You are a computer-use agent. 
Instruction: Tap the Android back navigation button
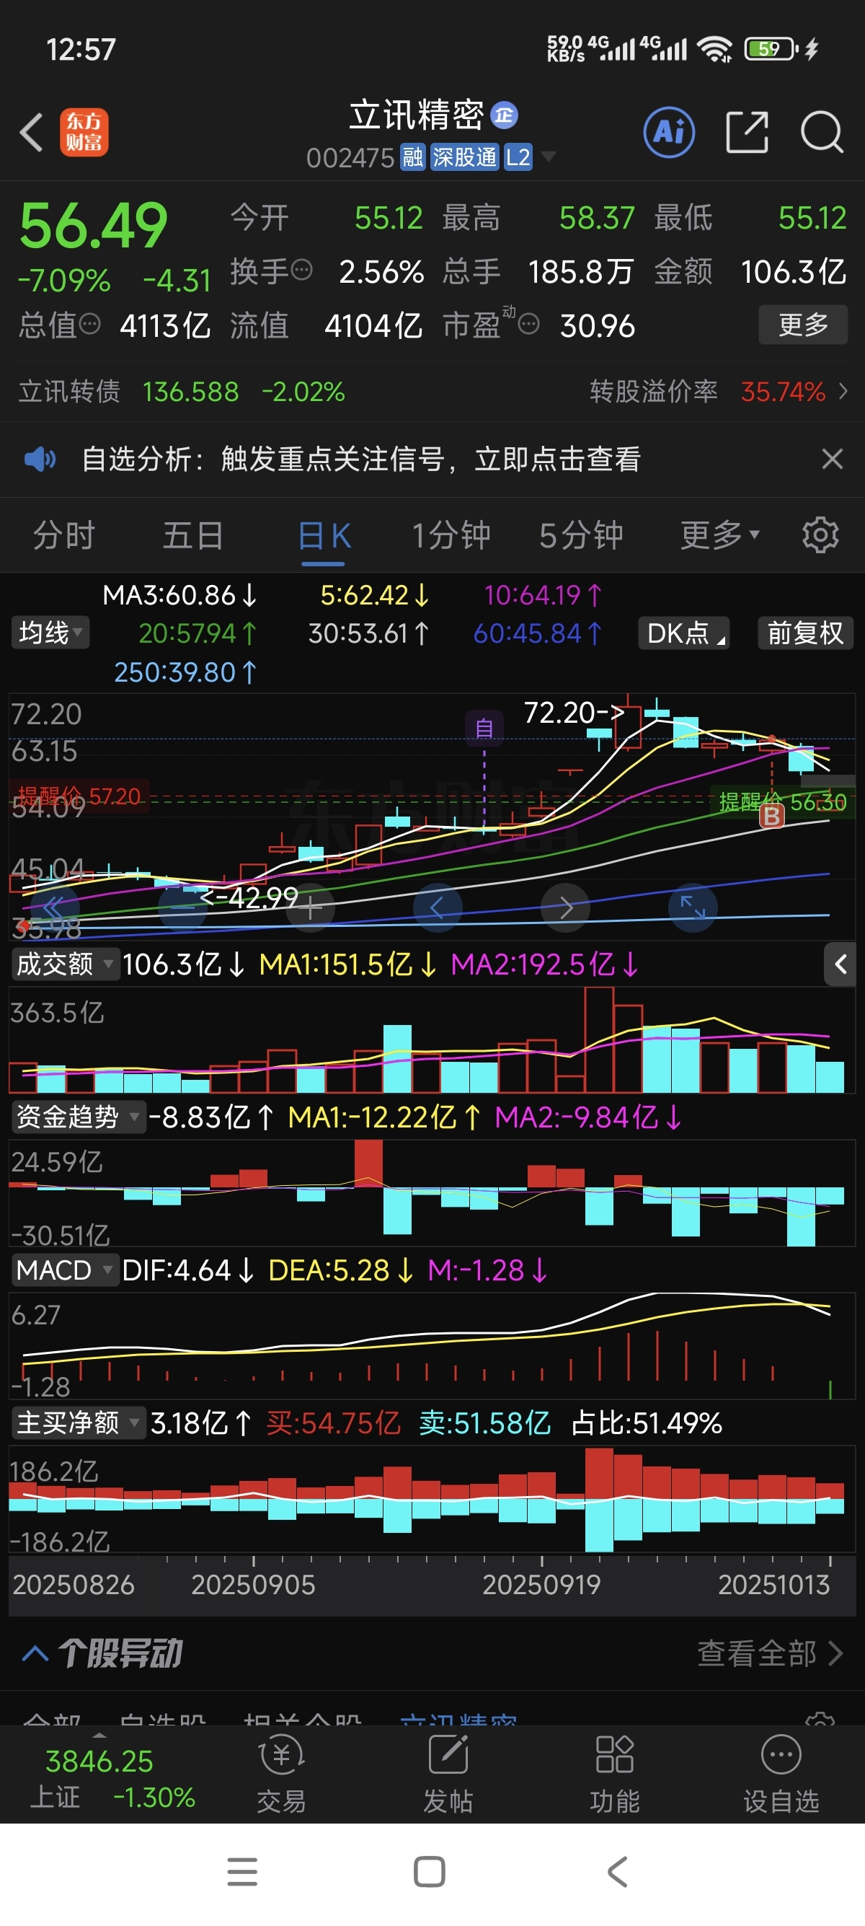(x=618, y=1871)
